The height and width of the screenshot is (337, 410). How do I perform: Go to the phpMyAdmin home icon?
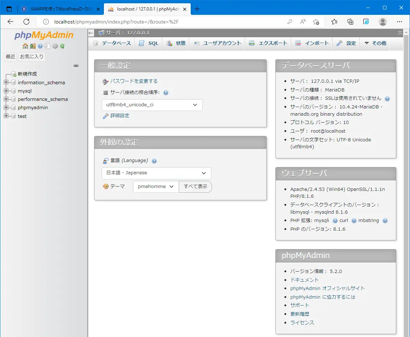click(x=25, y=46)
